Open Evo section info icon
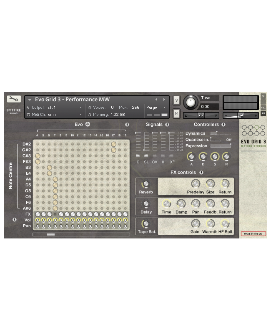The image size is (271, 331). coord(127,125)
